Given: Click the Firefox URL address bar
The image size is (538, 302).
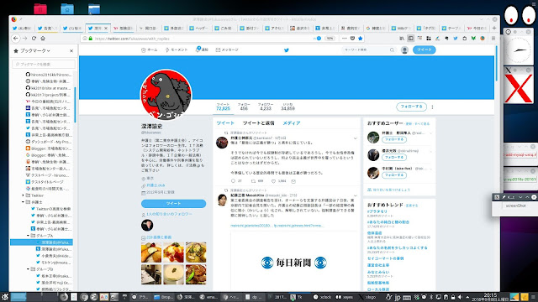Looking at the screenshot, I should coord(203,39).
